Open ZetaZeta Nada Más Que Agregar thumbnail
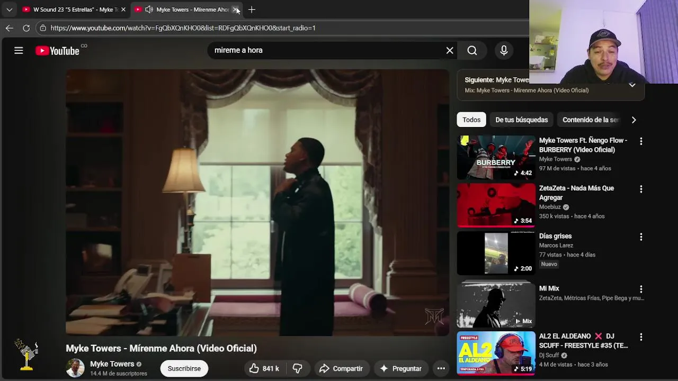Screen dimensions: 678x381 [x=496, y=205]
